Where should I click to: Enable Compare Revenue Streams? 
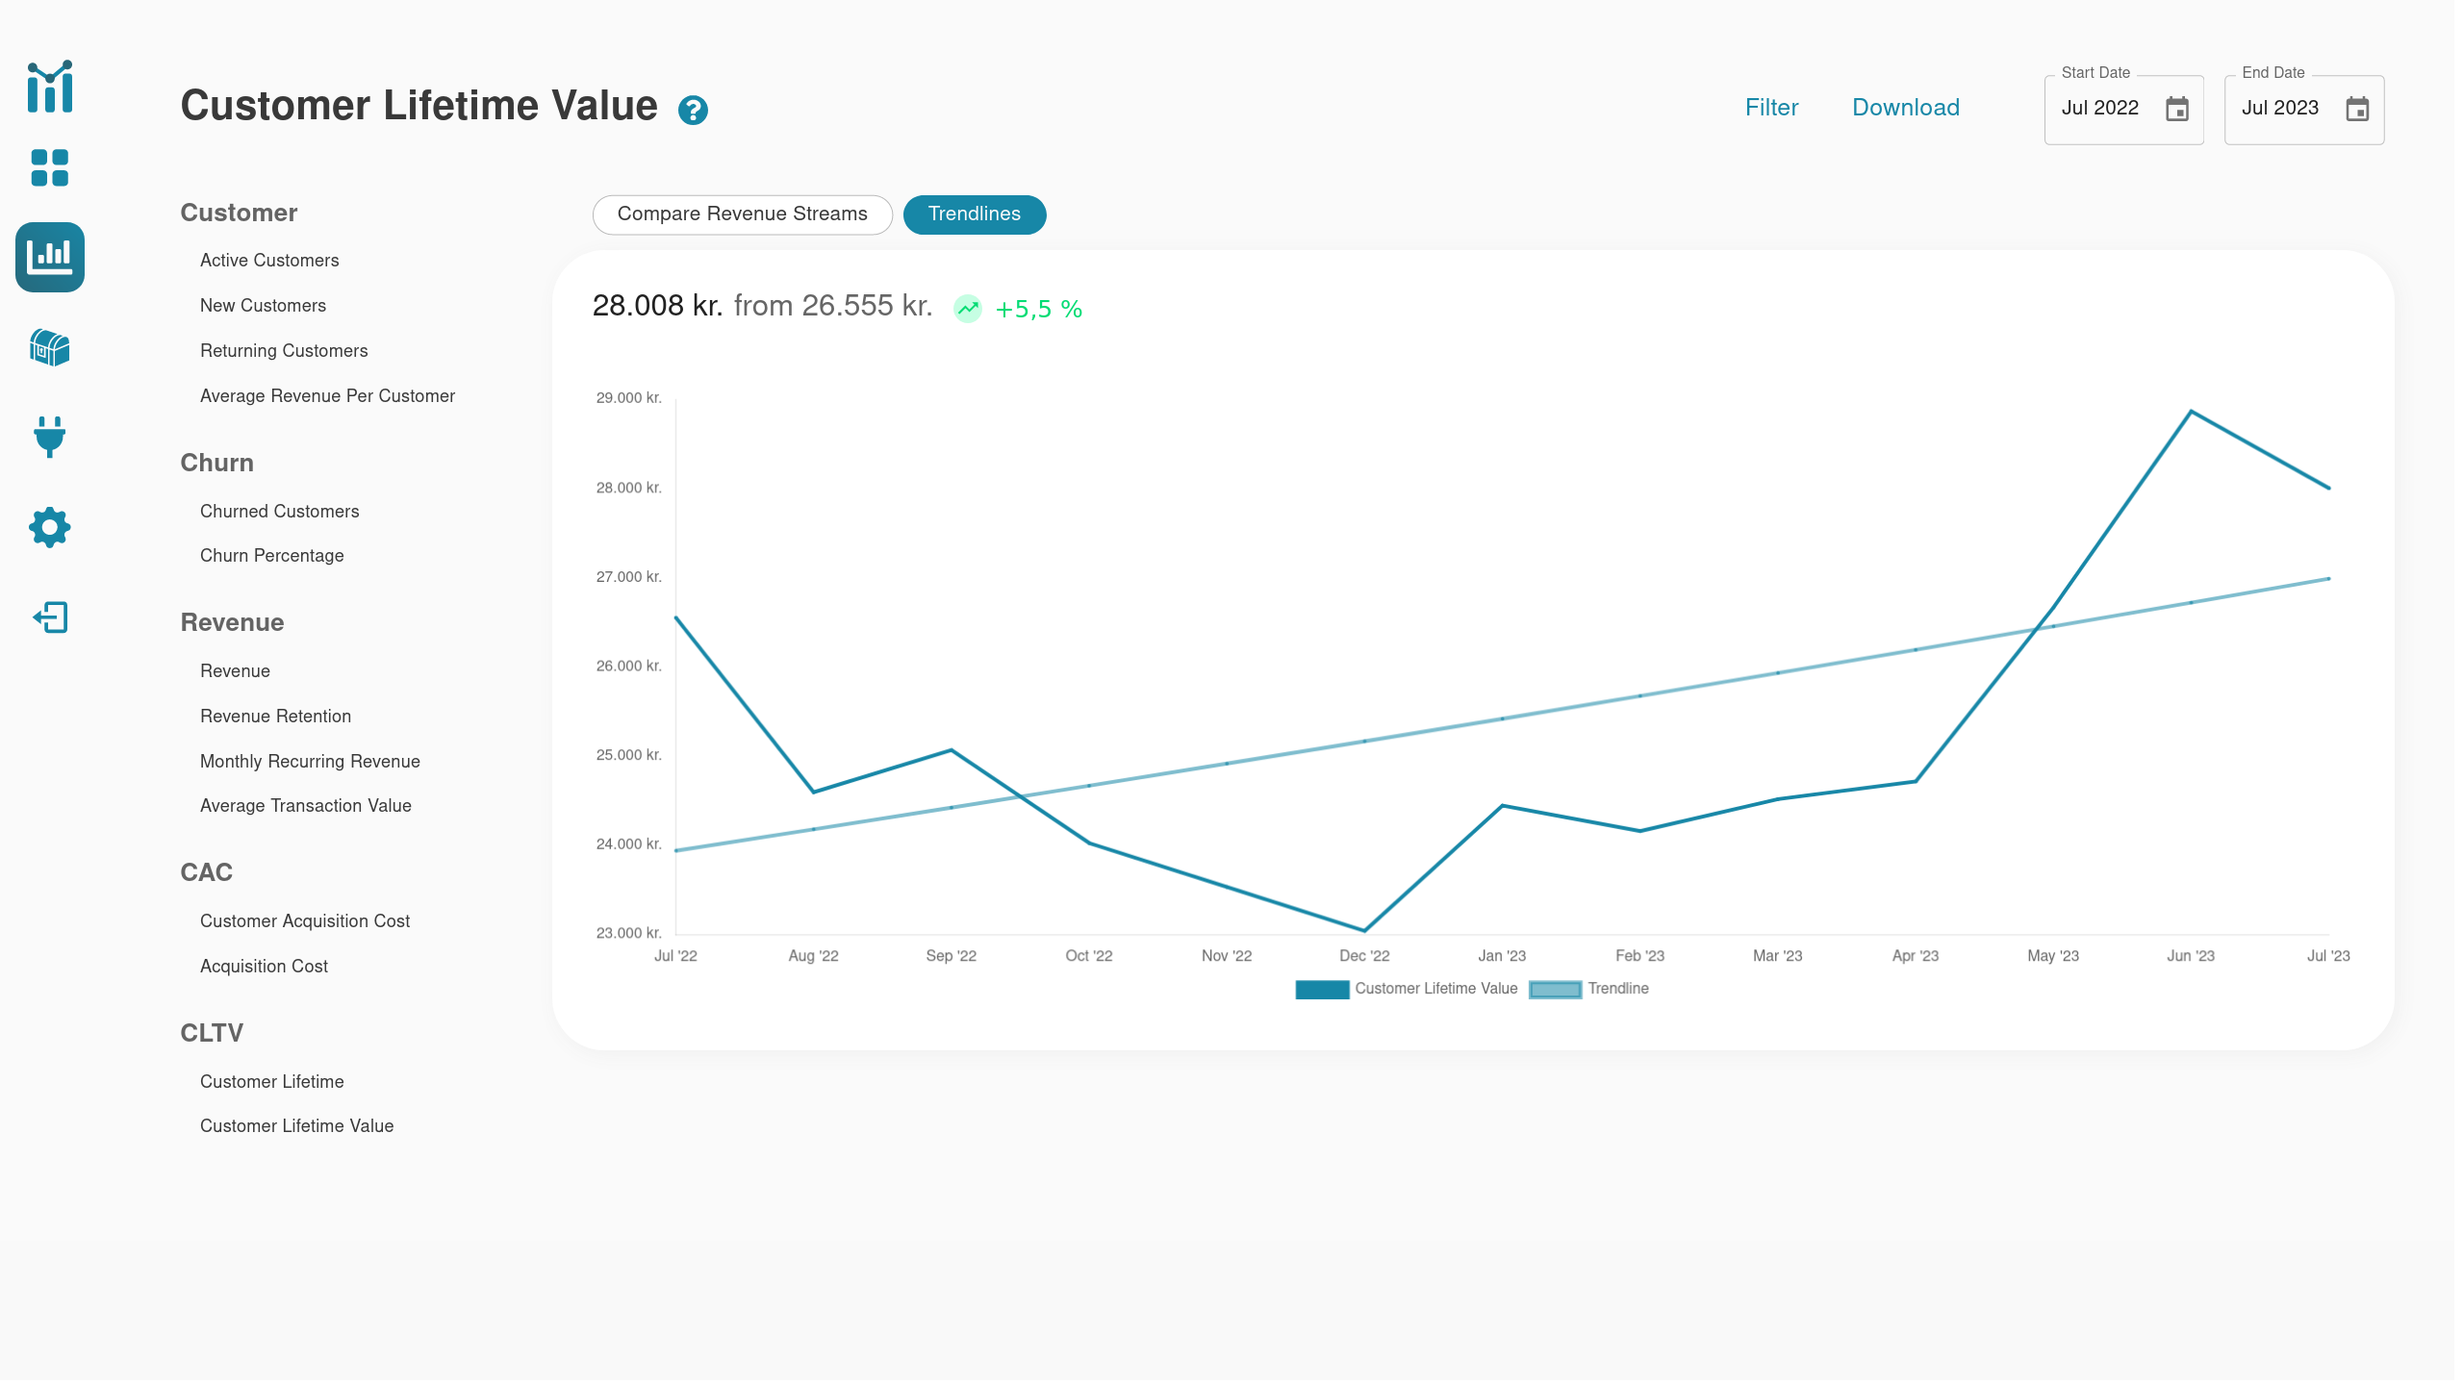(x=742, y=214)
